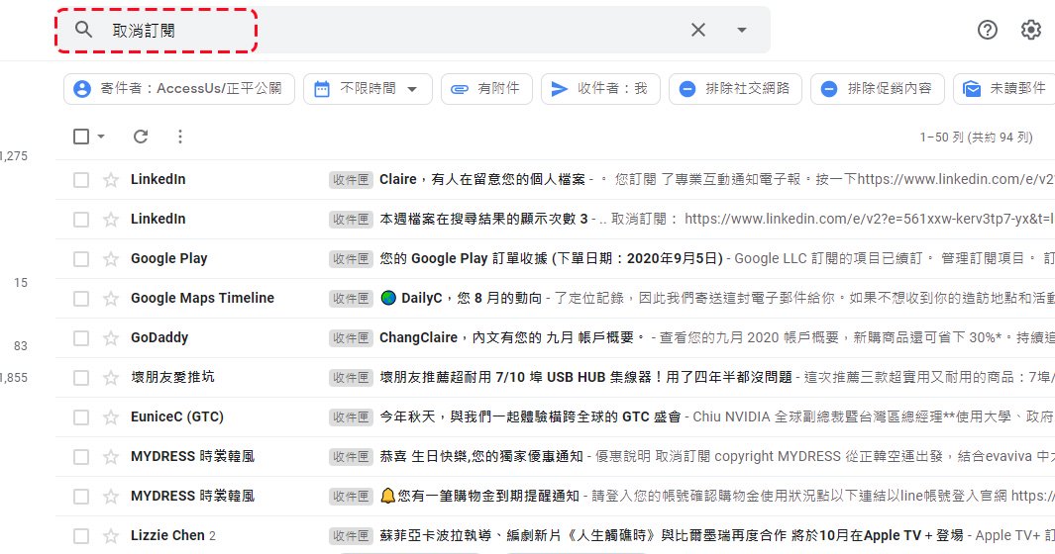
Task: Select checkbox for 壞朋友愛推坑 email
Action: 81,377
